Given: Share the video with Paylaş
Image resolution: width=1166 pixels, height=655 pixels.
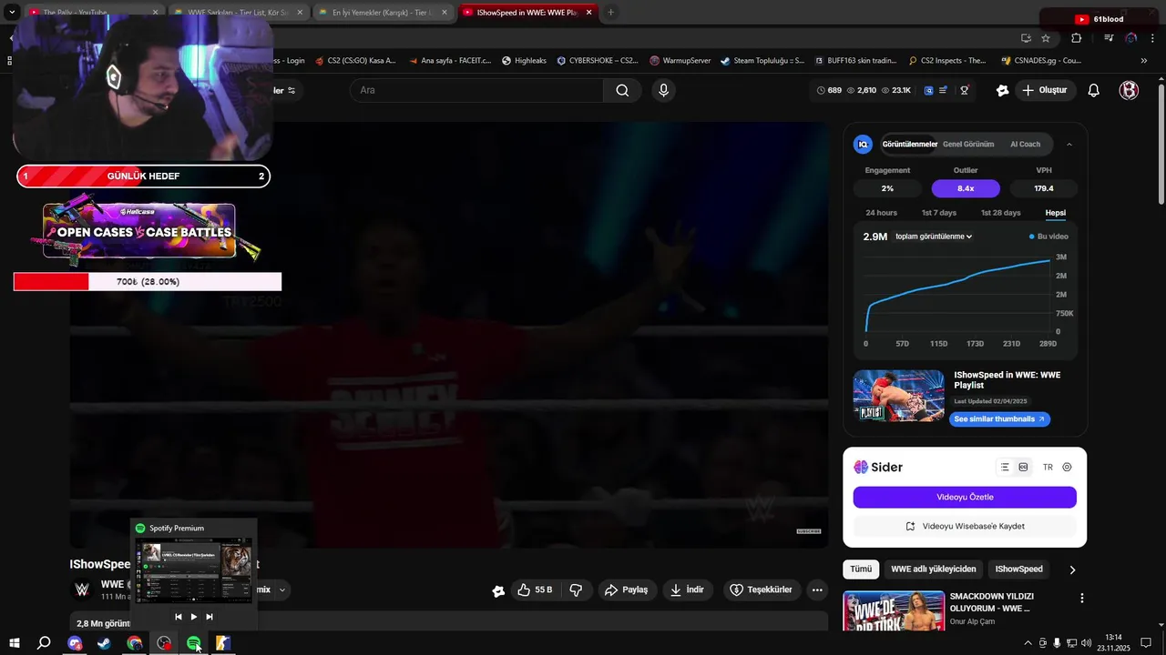Looking at the screenshot, I should (x=626, y=589).
